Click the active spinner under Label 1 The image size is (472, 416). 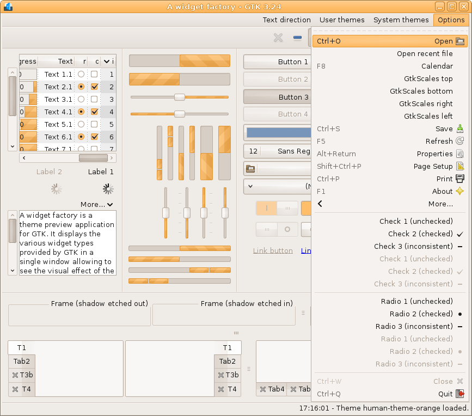click(108, 189)
